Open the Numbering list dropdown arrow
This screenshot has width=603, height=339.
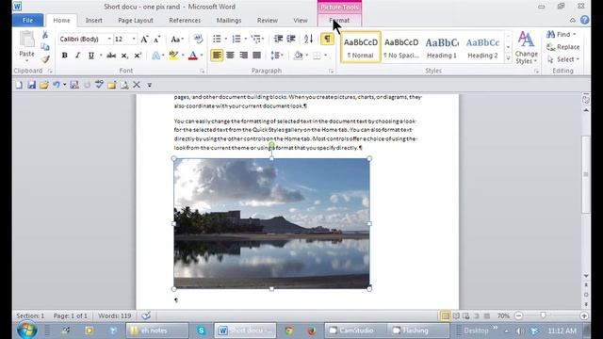[245, 39]
